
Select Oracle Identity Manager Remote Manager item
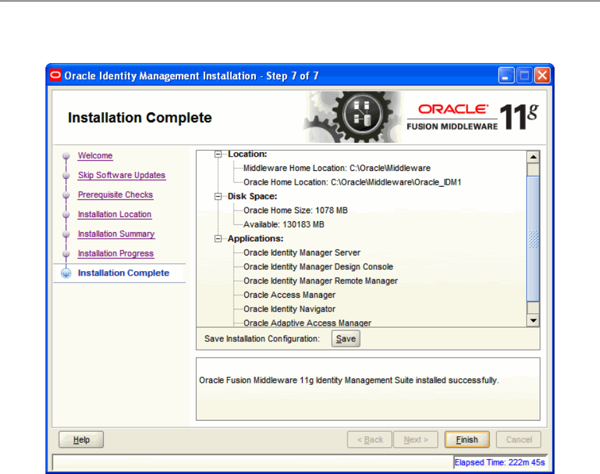coord(321,281)
